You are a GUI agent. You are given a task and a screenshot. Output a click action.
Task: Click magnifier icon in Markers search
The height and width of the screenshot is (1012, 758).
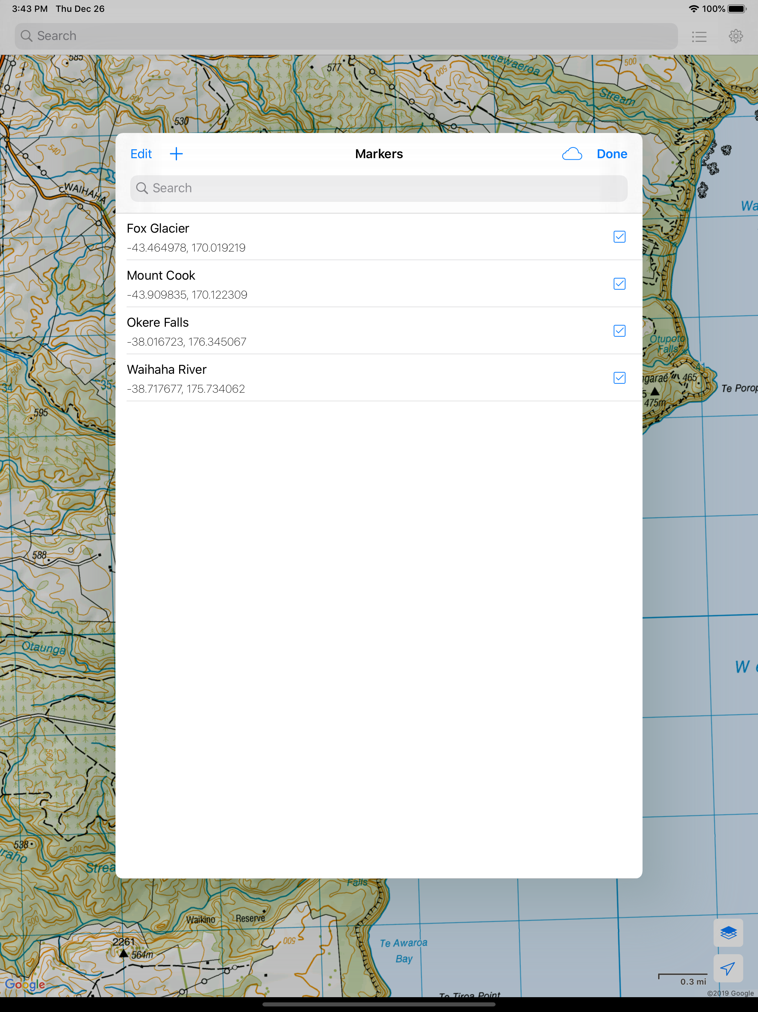pos(142,188)
